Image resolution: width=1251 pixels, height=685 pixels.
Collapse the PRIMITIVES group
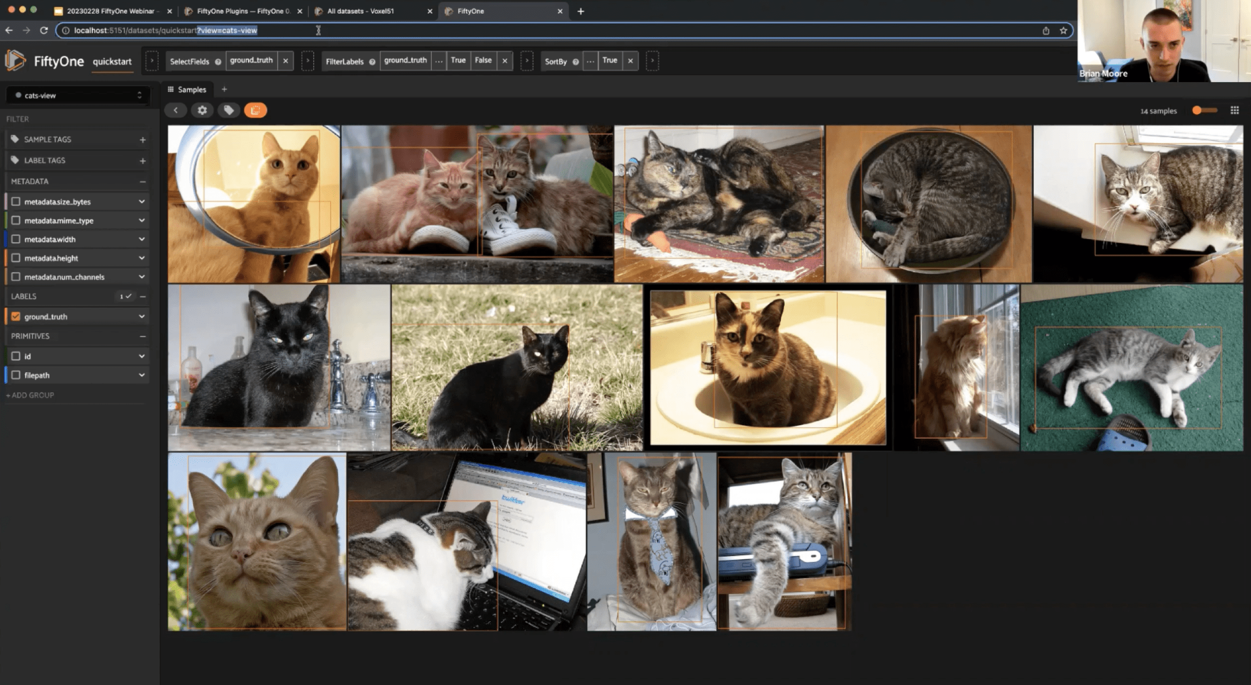click(x=142, y=337)
